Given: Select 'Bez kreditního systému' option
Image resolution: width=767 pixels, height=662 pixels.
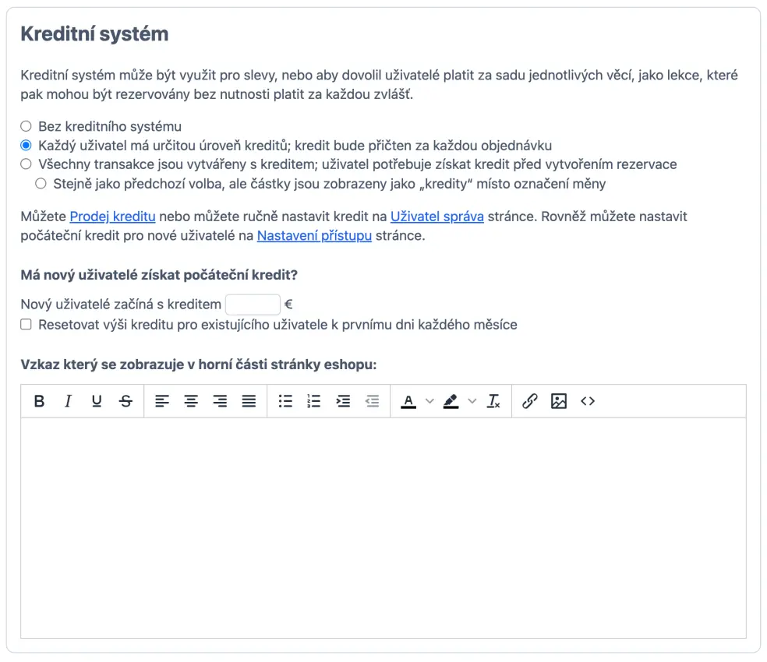Looking at the screenshot, I should 27,126.
